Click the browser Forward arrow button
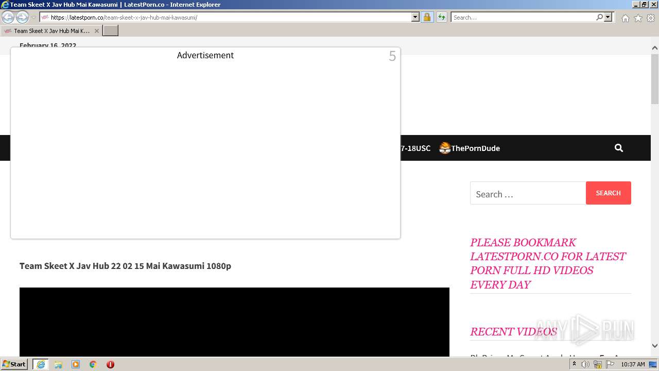The image size is (659, 371). (22, 17)
